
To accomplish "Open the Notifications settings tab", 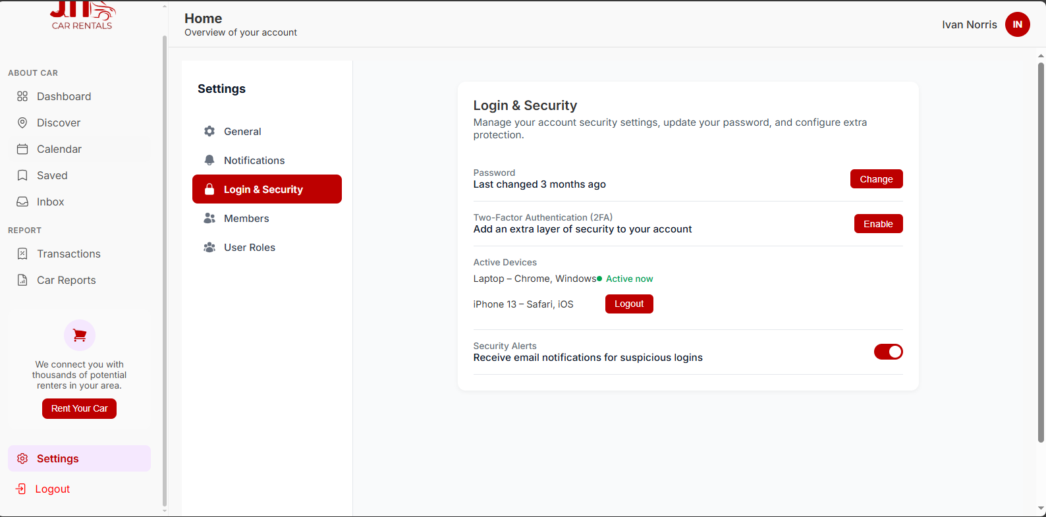I will click(267, 160).
